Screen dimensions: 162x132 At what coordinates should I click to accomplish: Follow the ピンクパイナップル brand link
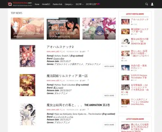pos(63,117)
